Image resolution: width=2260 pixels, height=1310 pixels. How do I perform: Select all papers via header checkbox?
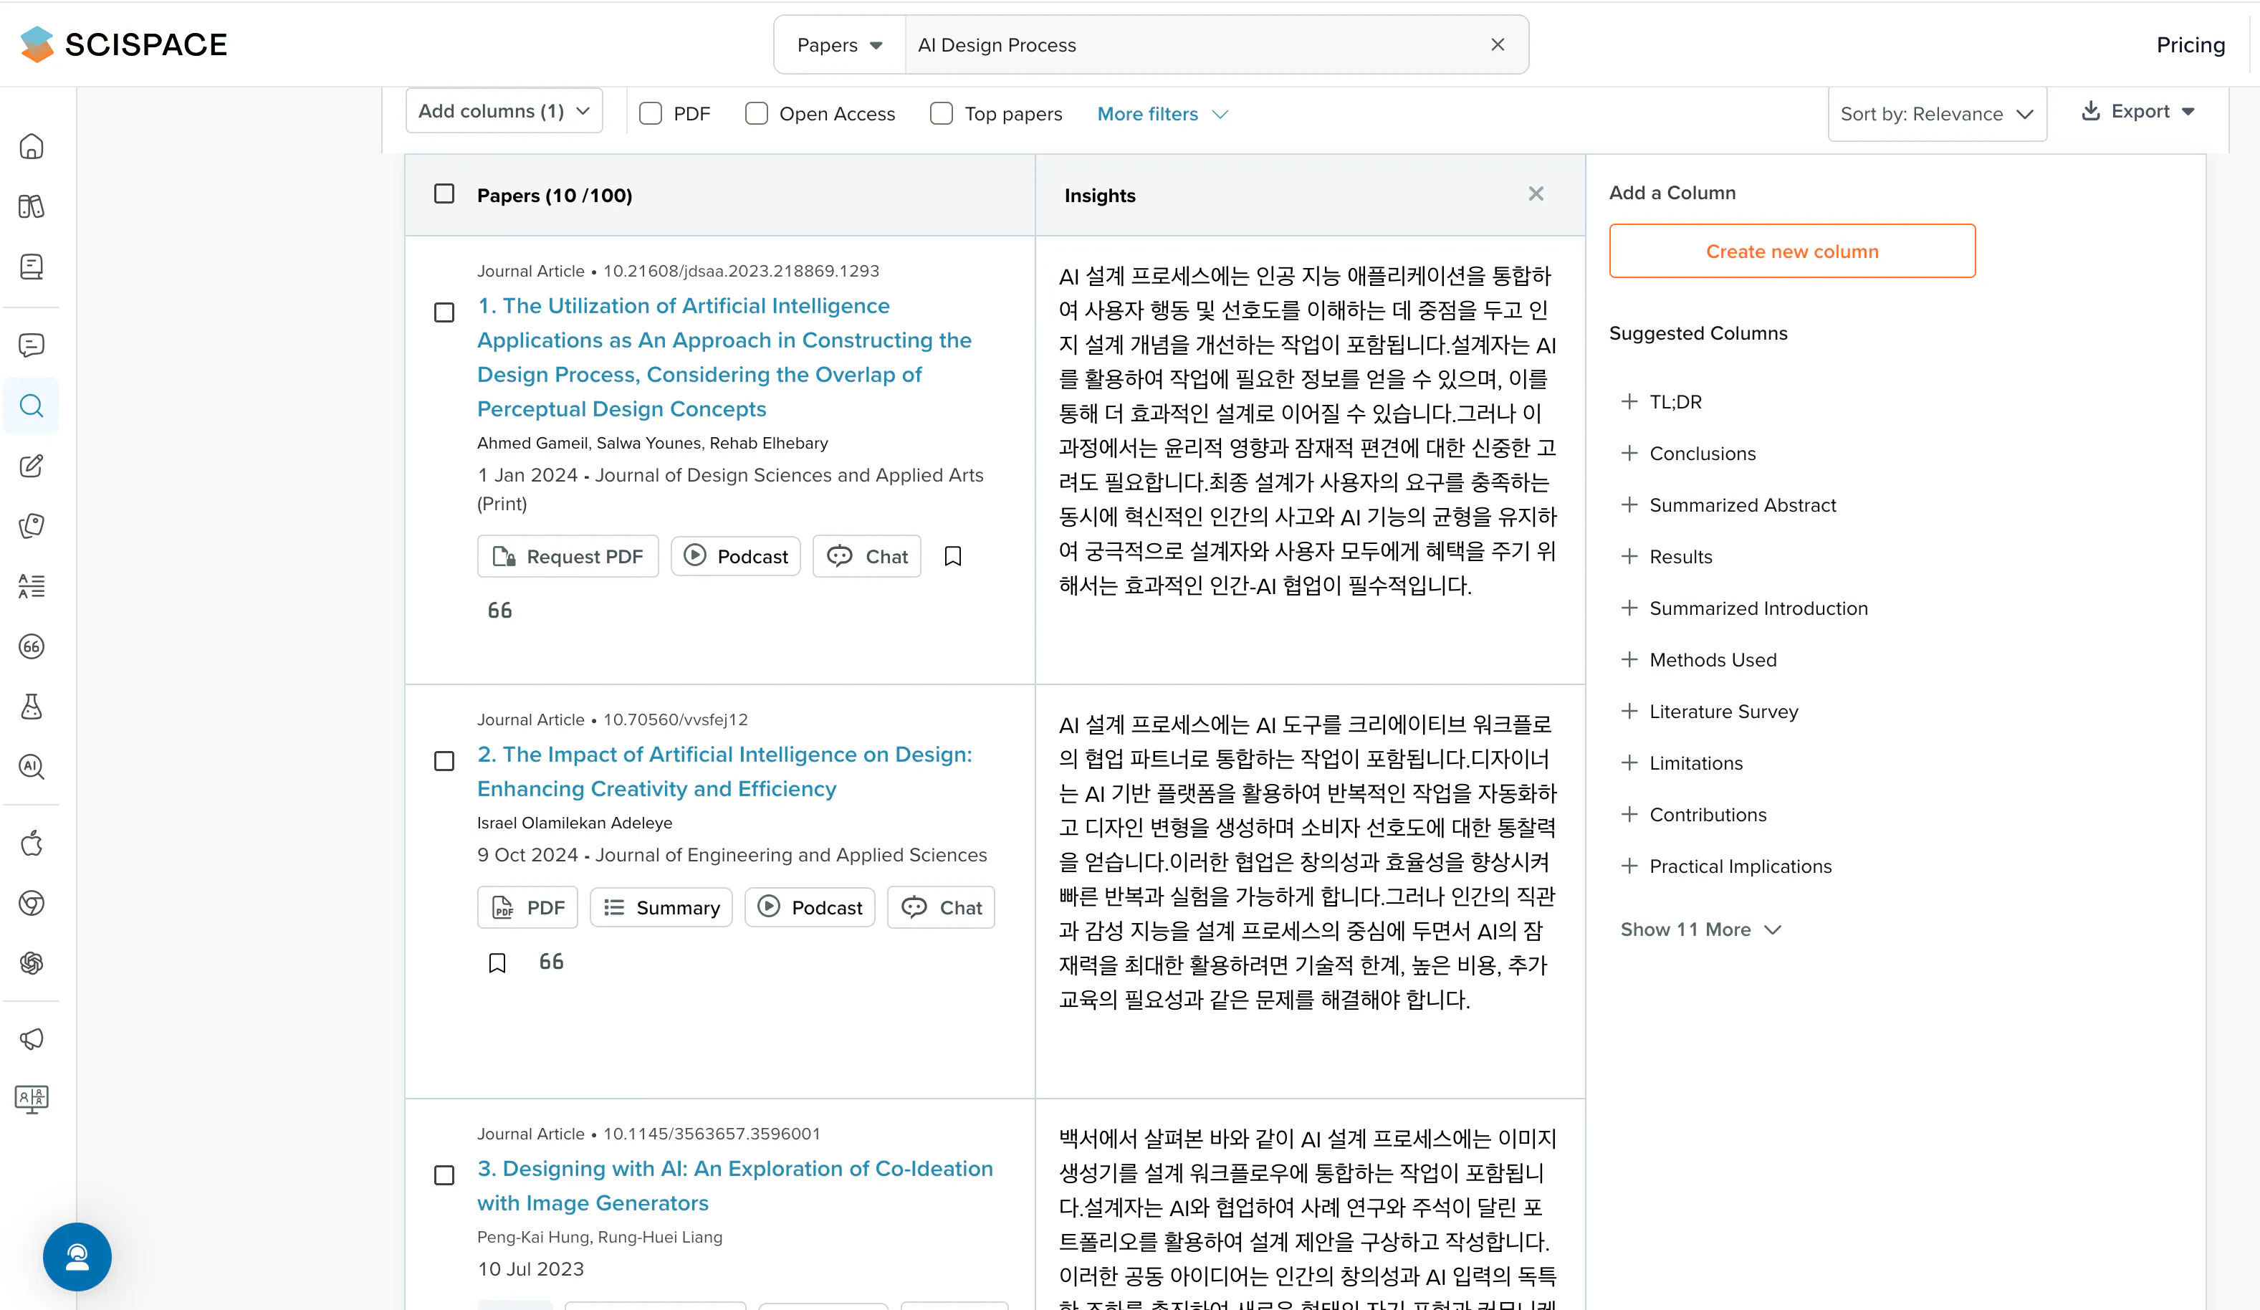coord(444,193)
